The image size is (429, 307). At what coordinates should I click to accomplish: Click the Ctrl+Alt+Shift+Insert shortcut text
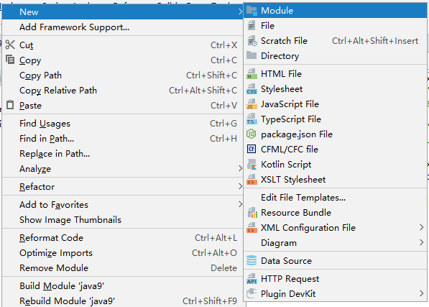point(375,41)
